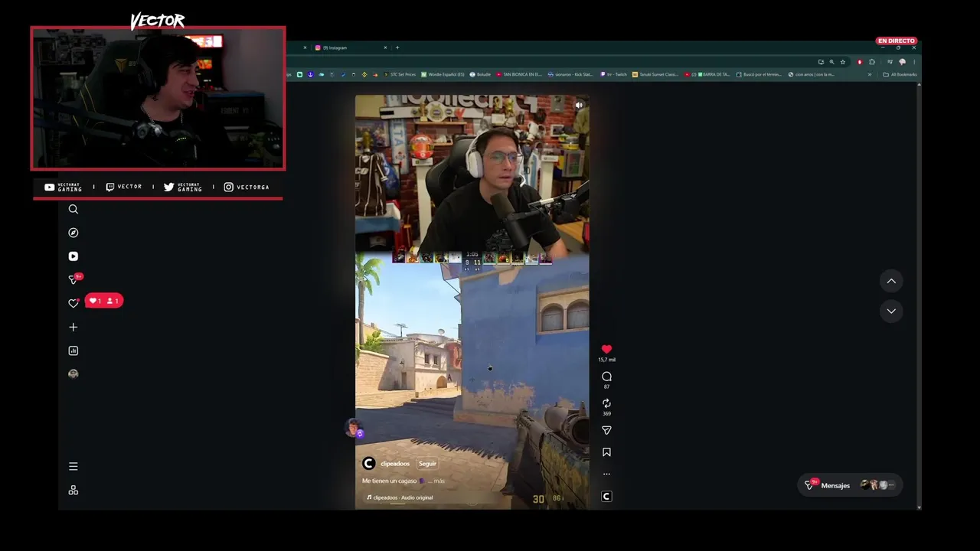Open the Reels icon in sidebar

click(x=73, y=256)
